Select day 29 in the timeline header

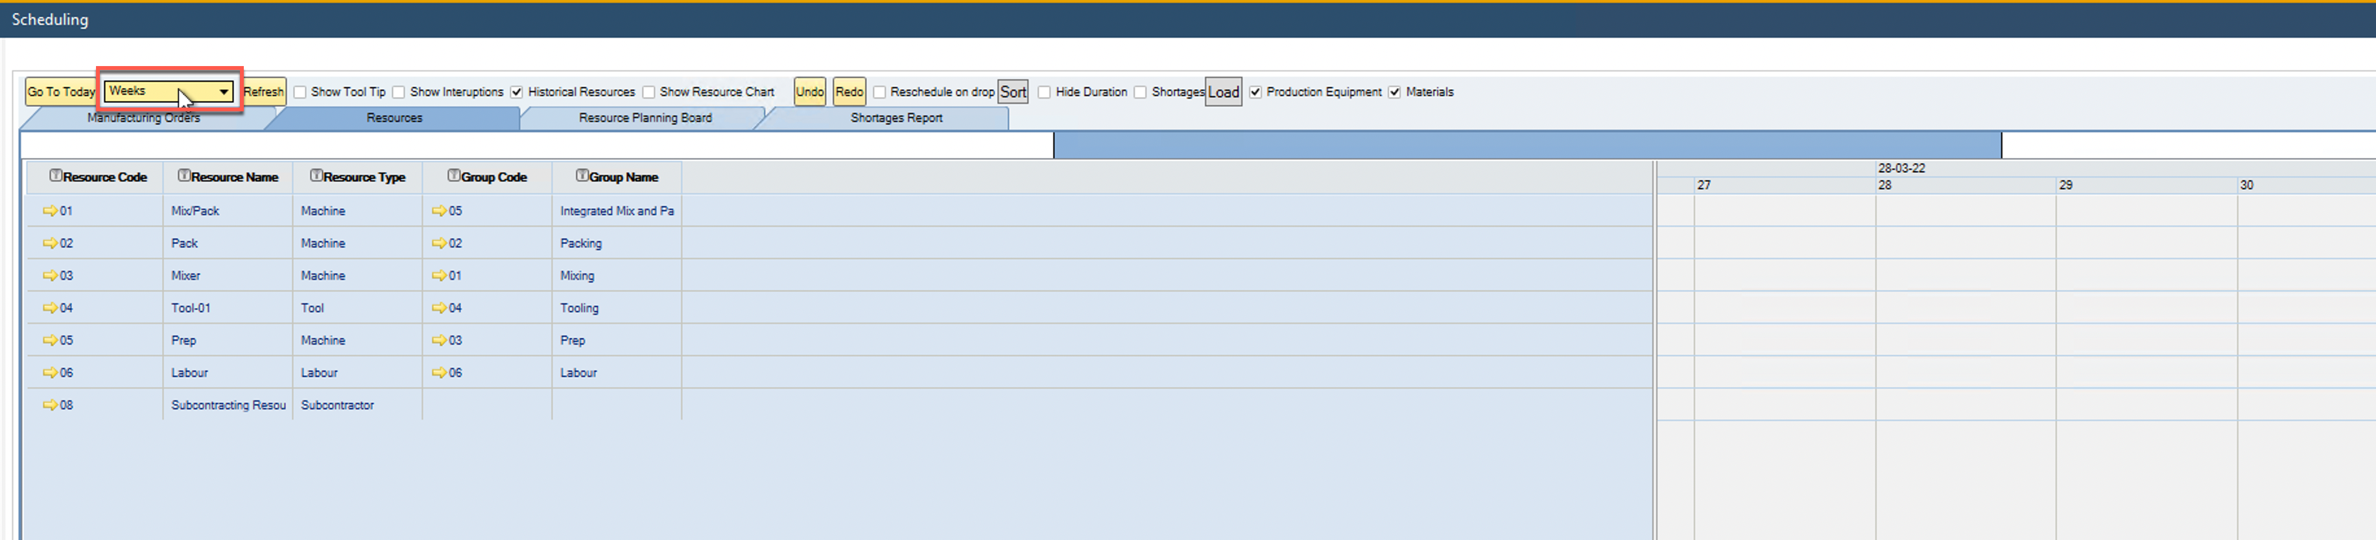click(2066, 185)
